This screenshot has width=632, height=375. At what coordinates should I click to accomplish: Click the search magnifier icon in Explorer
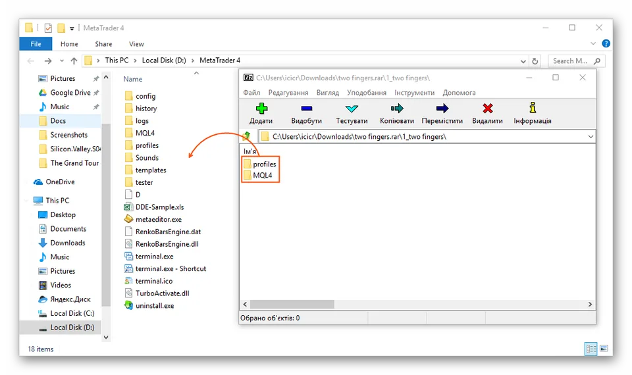pyautogui.click(x=597, y=61)
